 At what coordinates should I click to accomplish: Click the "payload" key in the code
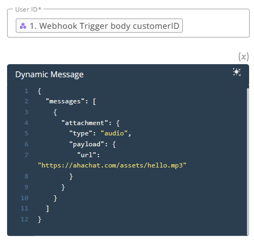point(86,144)
